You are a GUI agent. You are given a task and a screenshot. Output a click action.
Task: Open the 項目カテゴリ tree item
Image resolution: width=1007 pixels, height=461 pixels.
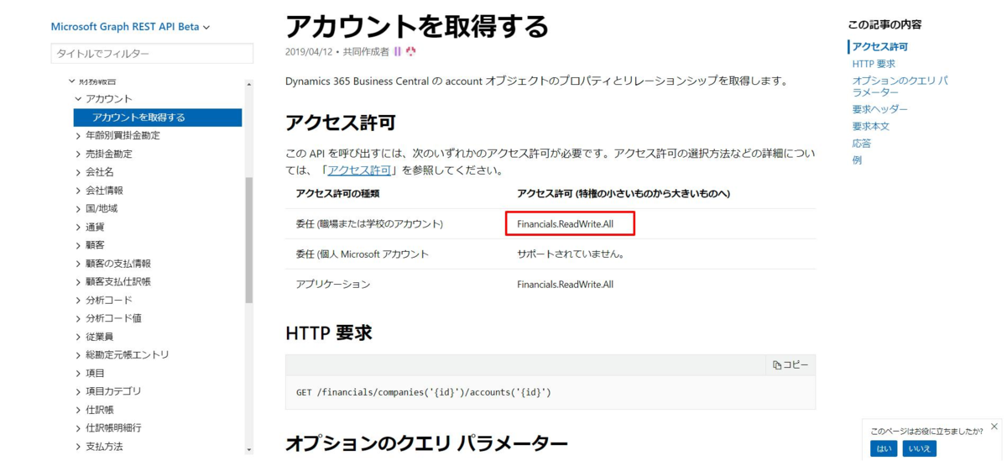113,391
